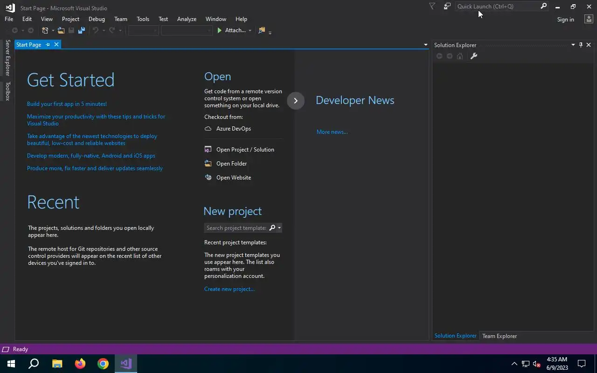Screen dimensions: 597x373
Task: Open the Solution Explorer window position dropdown
Action: pos(573,45)
